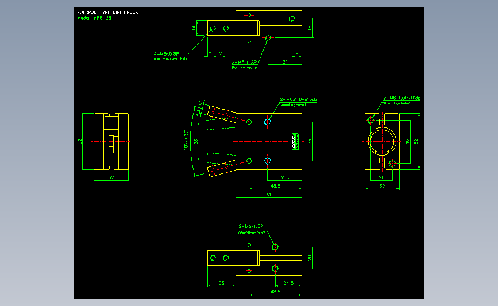This screenshot has width=498, height=306.
Task: Select the large bore circle in right view
Action: click(x=382, y=141)
